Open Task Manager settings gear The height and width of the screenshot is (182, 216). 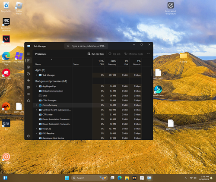29,136
